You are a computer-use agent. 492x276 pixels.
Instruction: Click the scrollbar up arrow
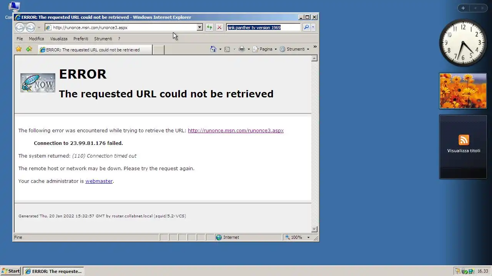[314, 58]
